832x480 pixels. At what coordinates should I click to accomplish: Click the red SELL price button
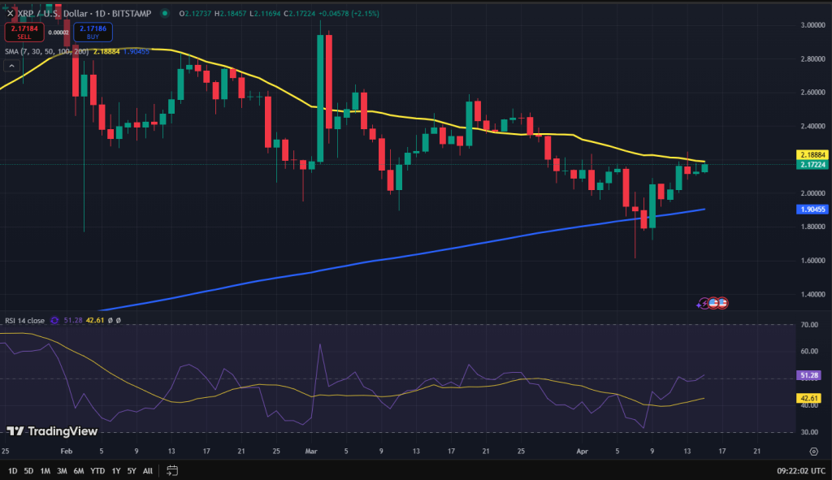click(24, 32)
